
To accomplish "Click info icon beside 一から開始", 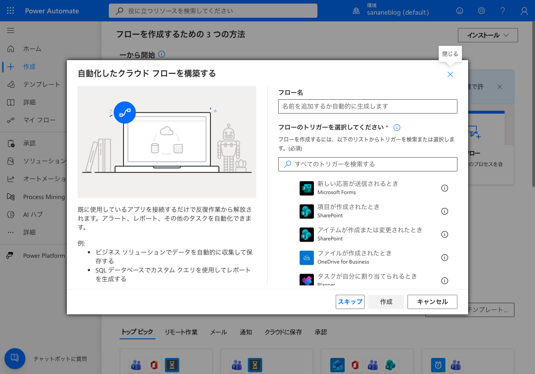I will (x=162, y=54).
